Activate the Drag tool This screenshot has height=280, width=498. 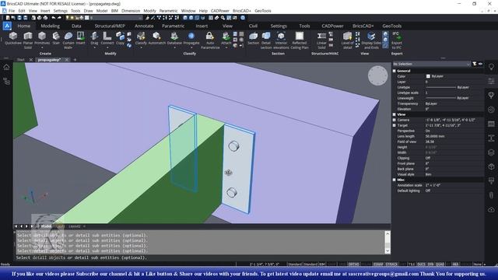[94, 38]
